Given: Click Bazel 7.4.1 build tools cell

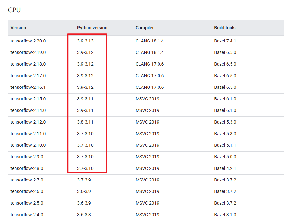Looking at the screenshot, I should point(225,41).
